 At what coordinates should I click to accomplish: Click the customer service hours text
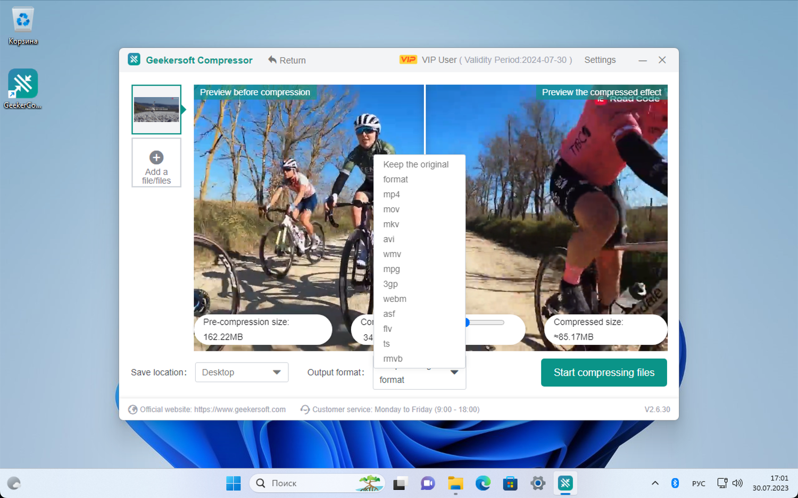pyautogui.click(x=396, y=409)
